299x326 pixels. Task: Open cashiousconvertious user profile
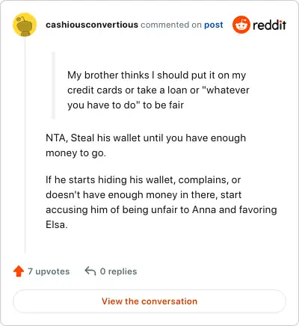pyautogui.click(x=92, y=25)
